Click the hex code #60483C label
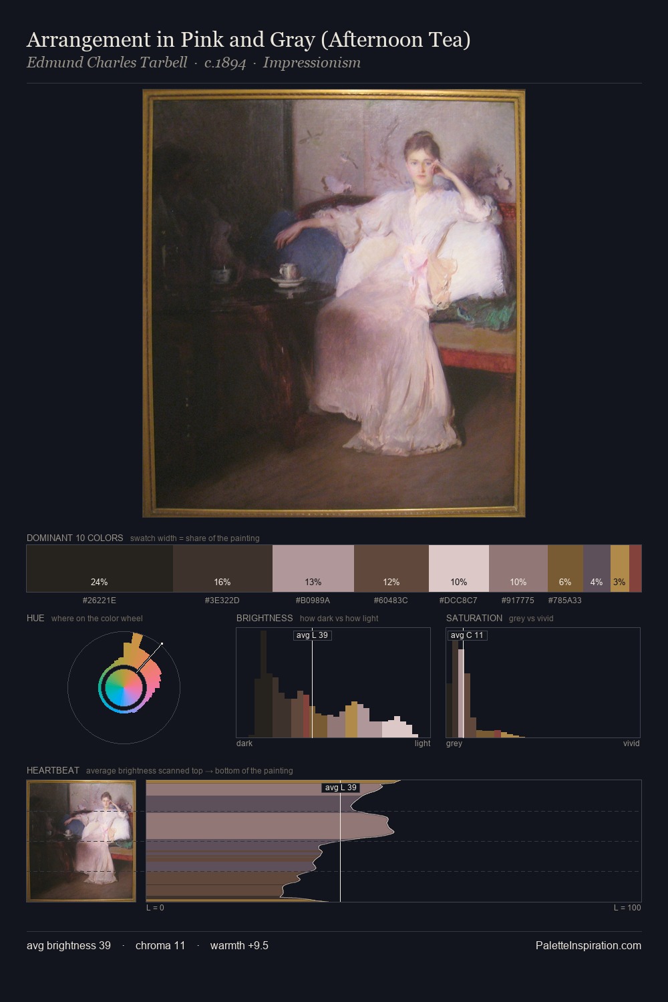This screenshot has height=1002, width=668. [x=391, y=600]
